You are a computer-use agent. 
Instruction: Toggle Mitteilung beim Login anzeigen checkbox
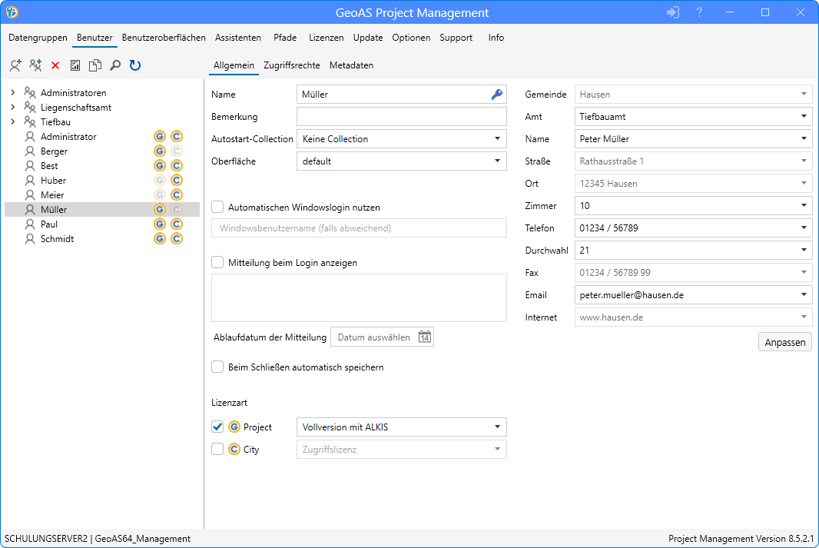tap(217, 262)
